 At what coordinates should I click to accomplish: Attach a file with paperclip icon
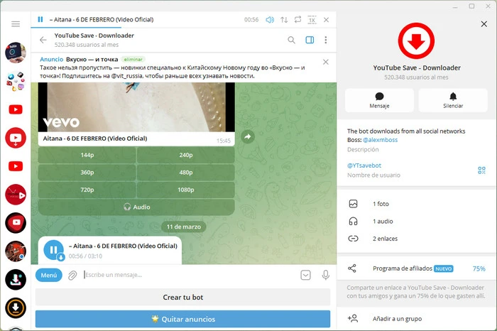(x=72, y=275)
